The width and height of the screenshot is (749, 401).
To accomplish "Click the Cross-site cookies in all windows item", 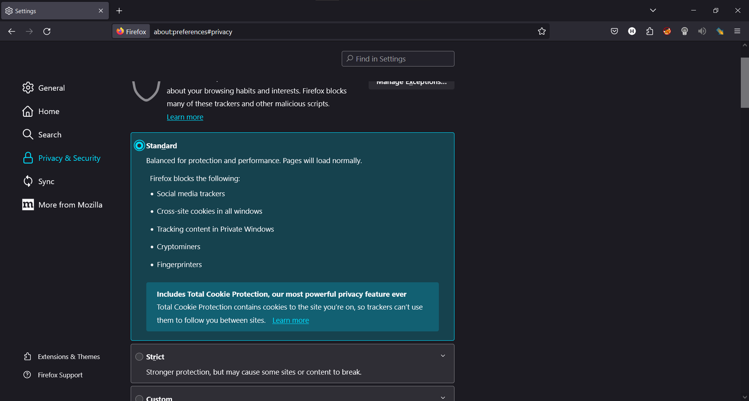I will click(209, 211).
